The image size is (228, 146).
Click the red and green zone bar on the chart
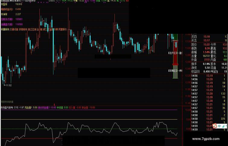tap(175, 56)
